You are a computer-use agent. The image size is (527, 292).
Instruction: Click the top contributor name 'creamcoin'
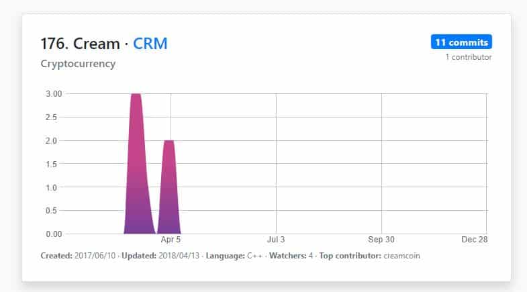(x=401, y=256)
